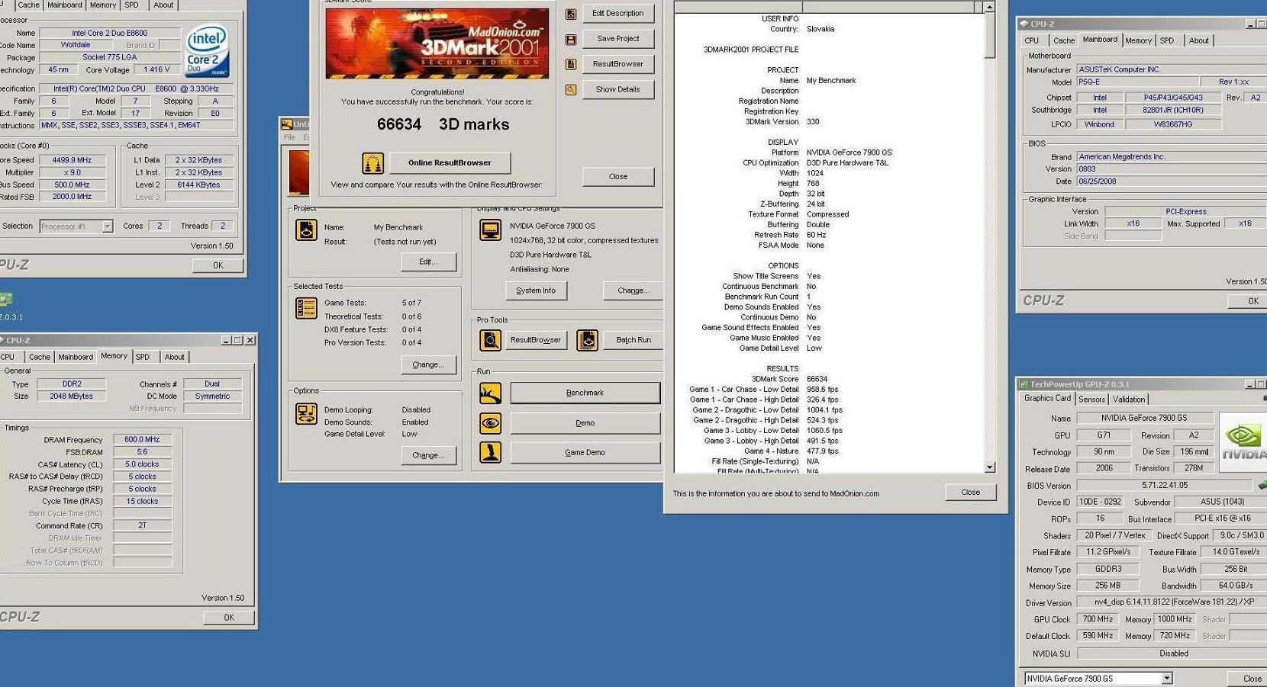Screen dimensions: 1267x687
Task: Click the Demo eye icon
Action: tap(490, 423)
